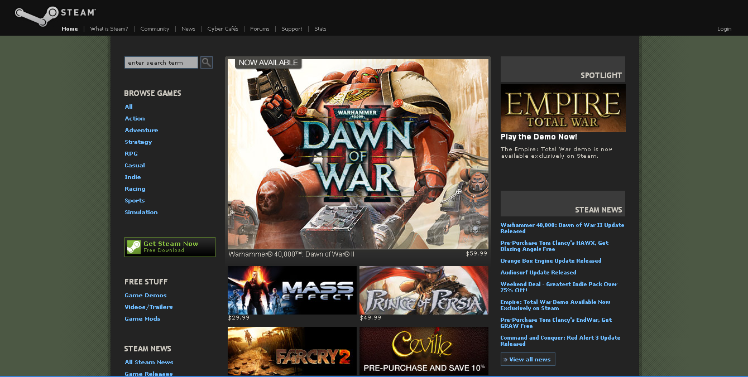
Task: Click the Login link
Action: coord(725,29)
